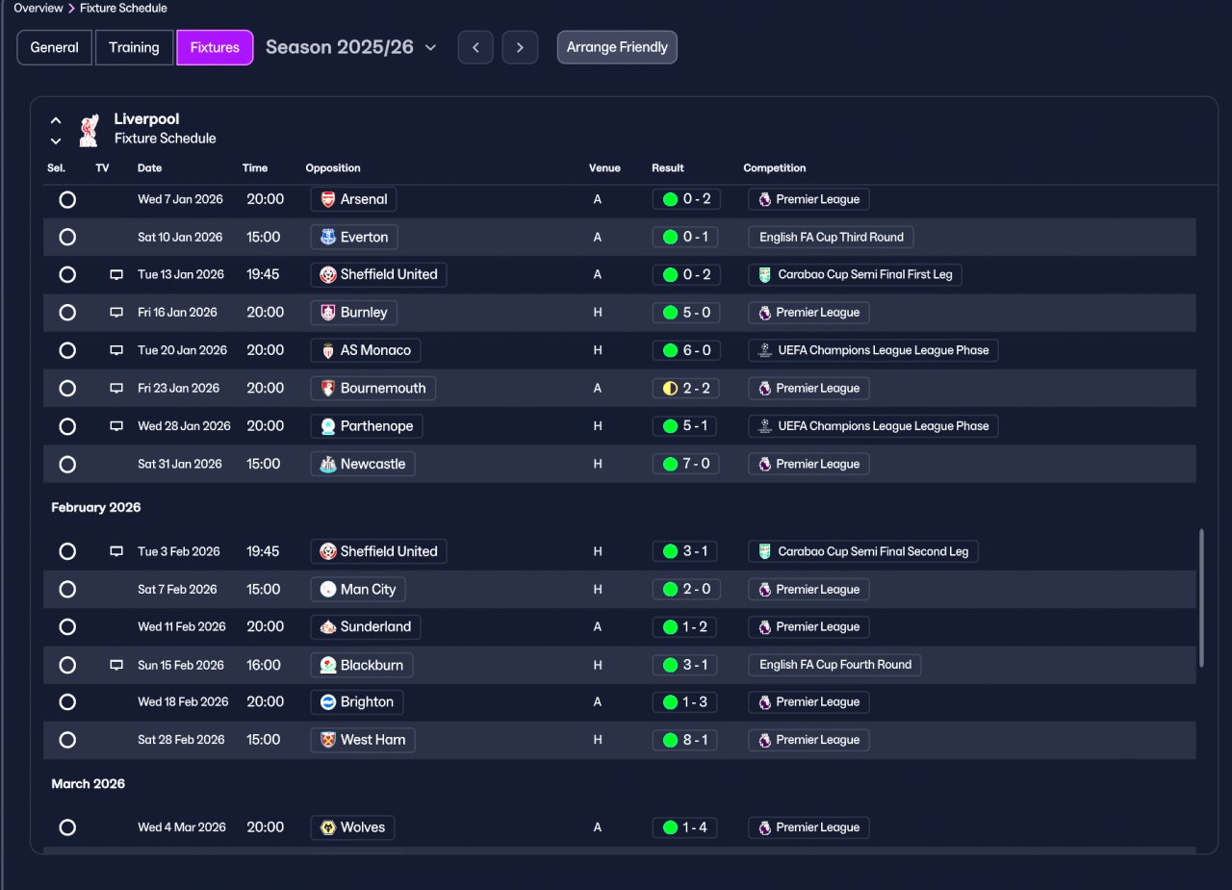Screen dimensions: 1232x890
Task: Click the Overview breadcrumb link
Action: [x=38, y=8]
